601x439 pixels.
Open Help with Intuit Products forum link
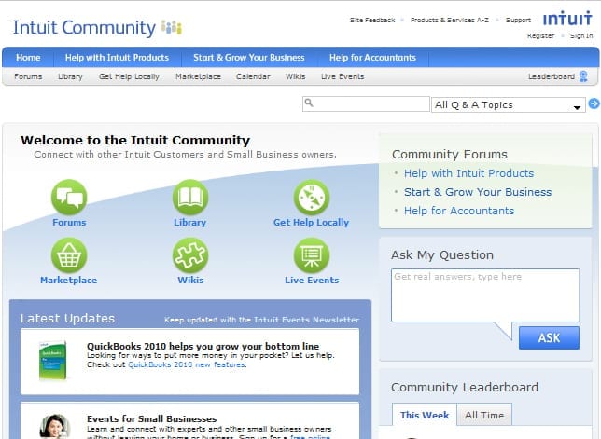pyautogui.click(x=468, y=173)
